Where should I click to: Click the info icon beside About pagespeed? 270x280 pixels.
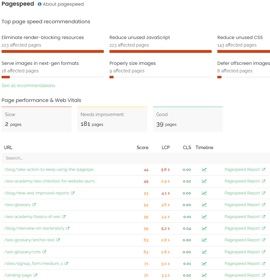(39, 4)
